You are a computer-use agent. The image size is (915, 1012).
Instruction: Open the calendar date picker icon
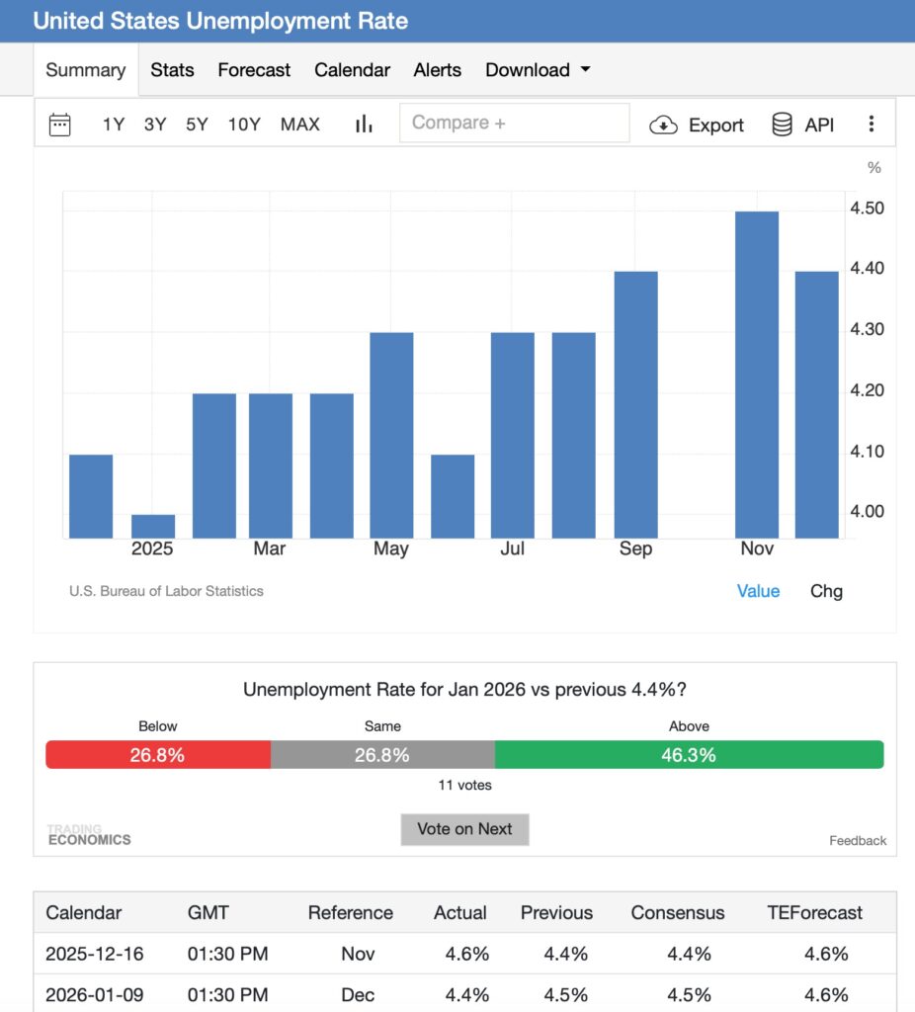[x=60, y=125]
